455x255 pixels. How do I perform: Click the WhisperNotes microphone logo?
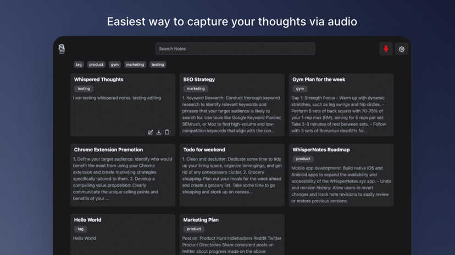click(x=62, y=49)
